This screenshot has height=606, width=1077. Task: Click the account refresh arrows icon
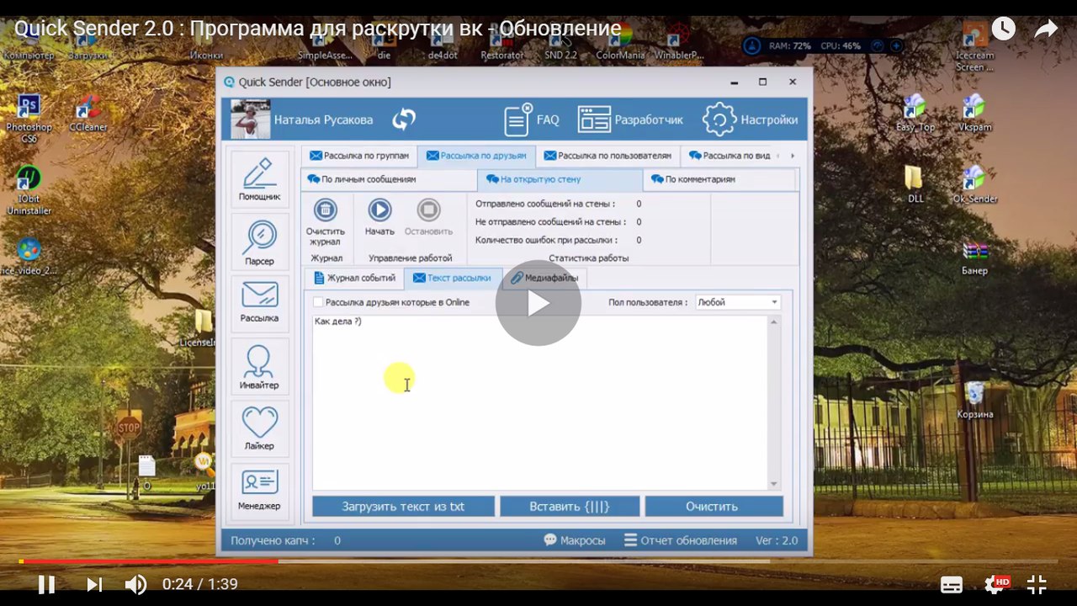tap(404, 120)
